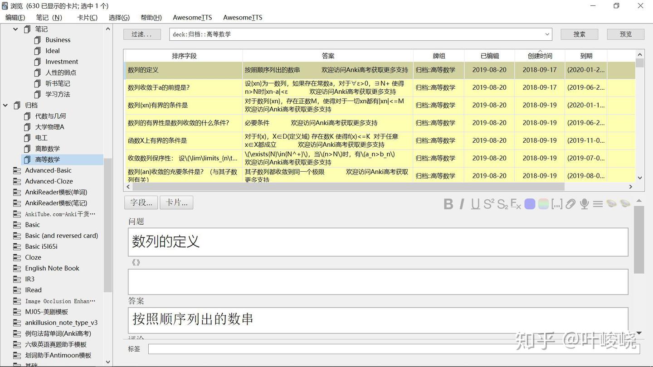Click the note type icon beside IR3
Image resolution: width=653 pixels, height=367 pixels.
(x=17, y=279)
